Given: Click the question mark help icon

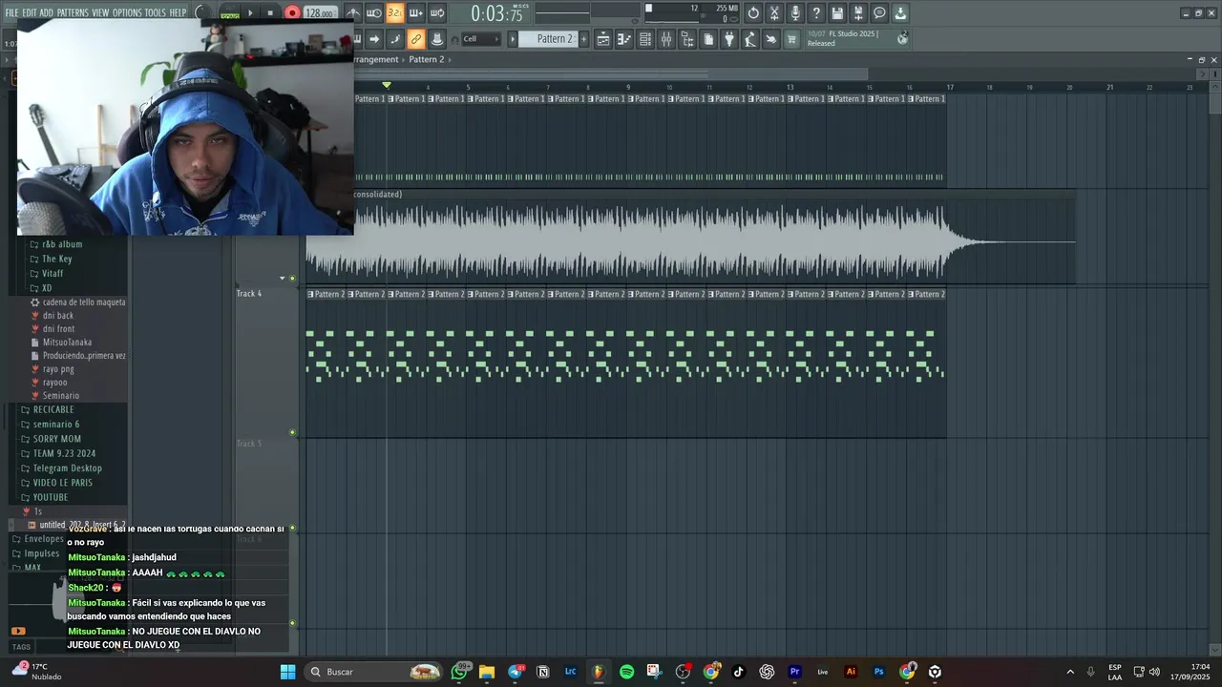Looking at the screenshot, I should 816,13.
